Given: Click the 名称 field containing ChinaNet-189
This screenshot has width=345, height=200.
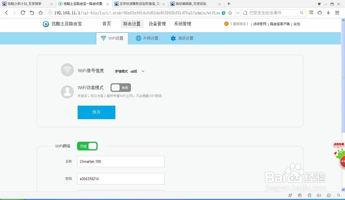Looking at the screenshot, I should coord(121,161).
